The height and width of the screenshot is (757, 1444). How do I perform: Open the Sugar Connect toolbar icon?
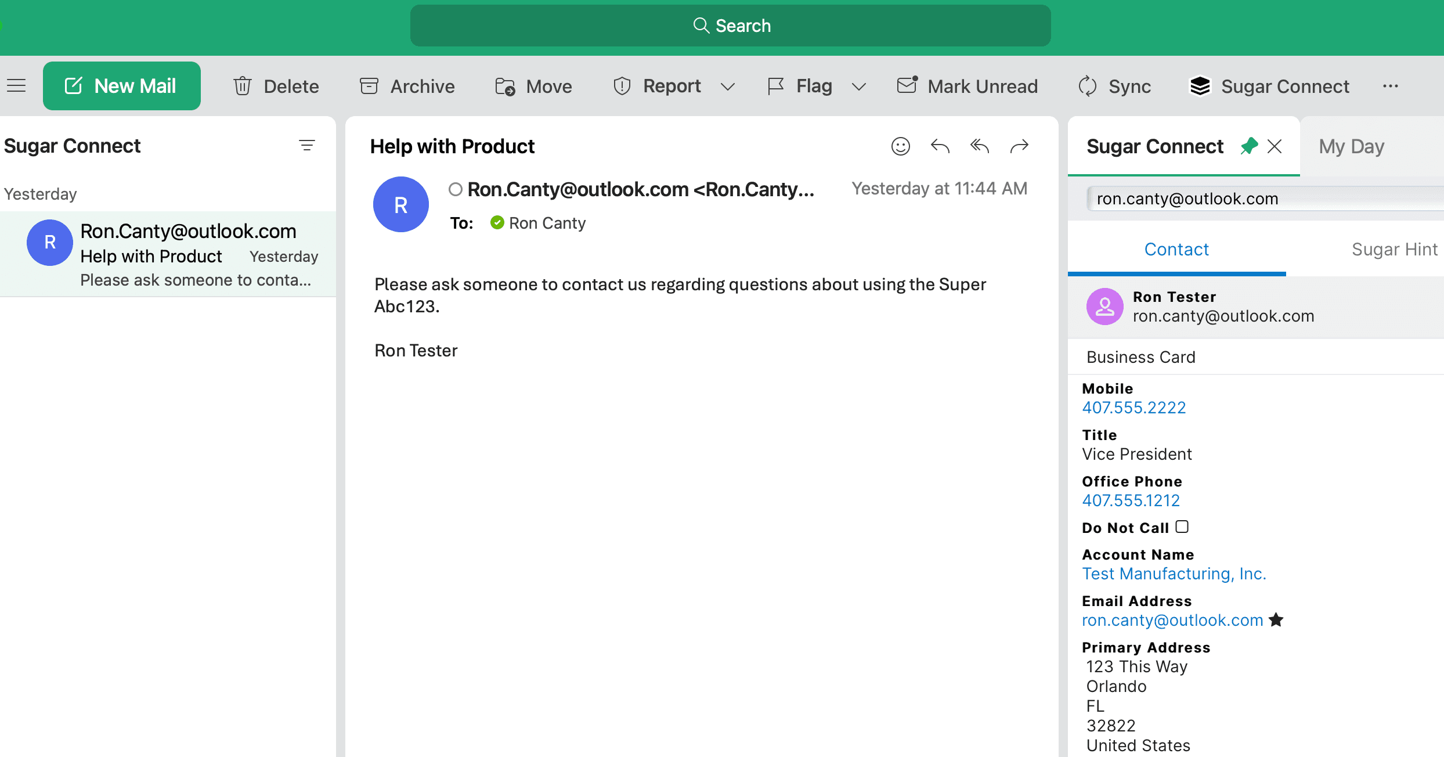click(1270, 85)
